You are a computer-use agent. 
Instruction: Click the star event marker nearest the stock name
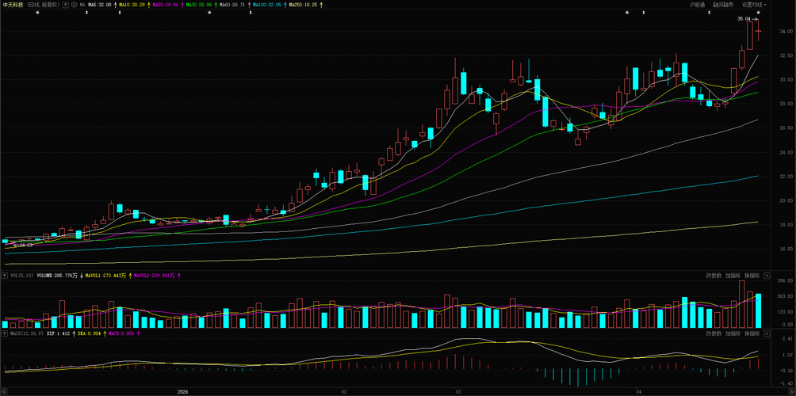click(37, 13)
